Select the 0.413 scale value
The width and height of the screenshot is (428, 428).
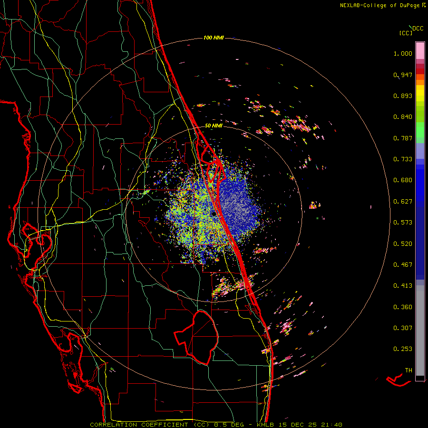pyautogui.click(x=403, y=286)
